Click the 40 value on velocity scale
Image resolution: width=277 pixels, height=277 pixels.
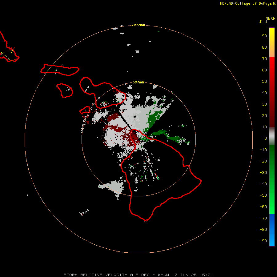pos(264,93)
